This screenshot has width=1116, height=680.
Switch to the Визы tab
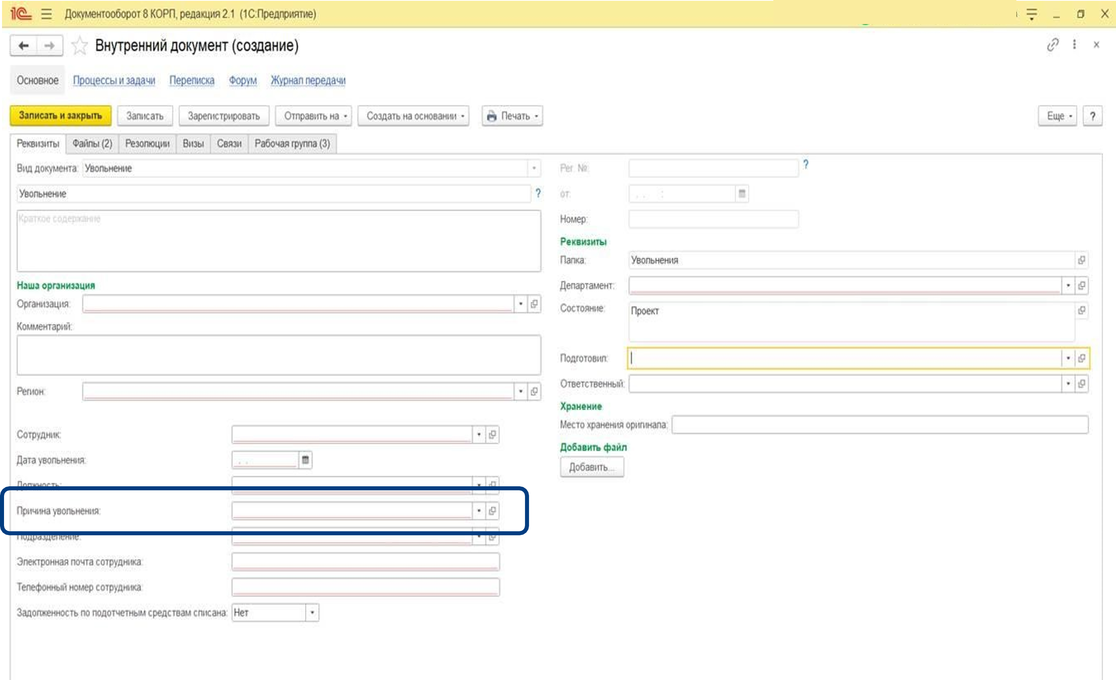pyautogui.click(x=193, y=143)
